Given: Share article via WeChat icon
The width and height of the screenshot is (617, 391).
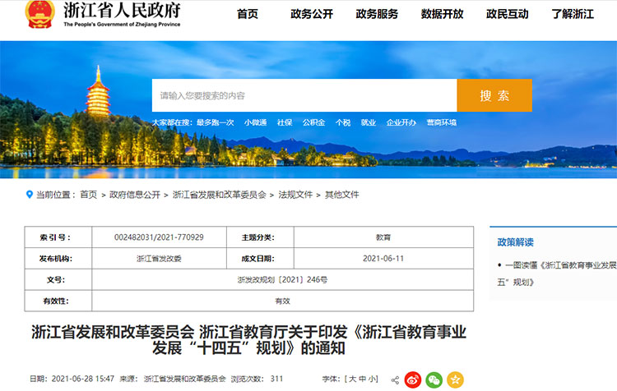Looking at the screenshot, I should pos(434,379).
